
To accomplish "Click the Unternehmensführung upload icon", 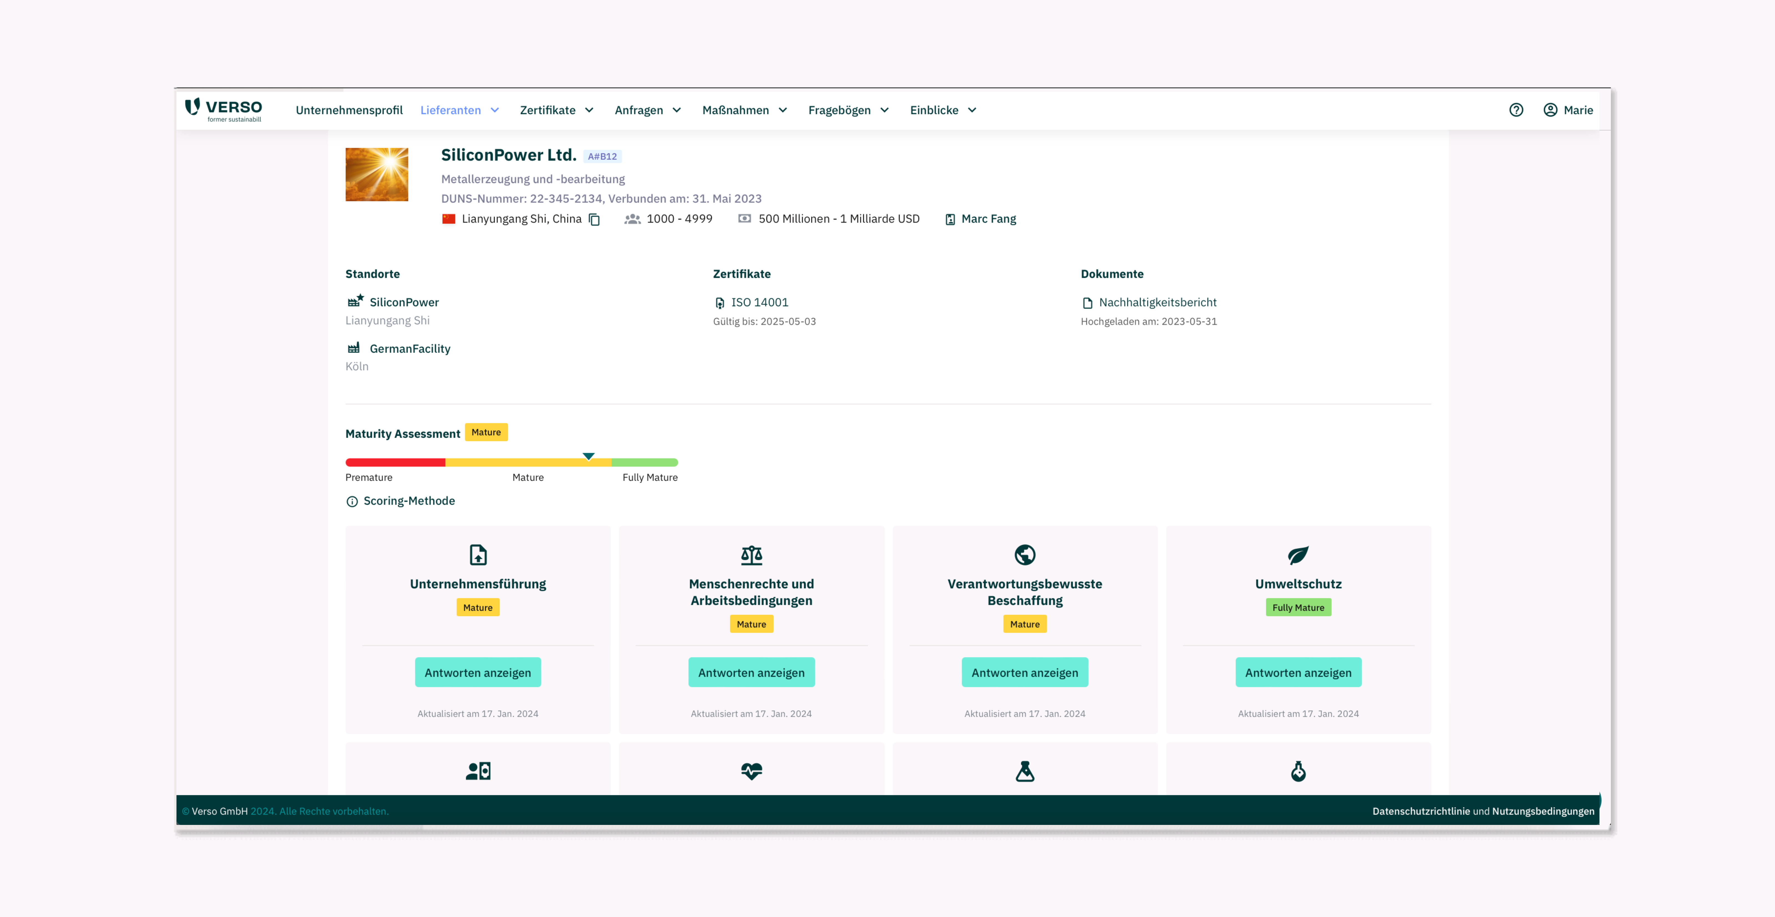I will tap(478, 554).
